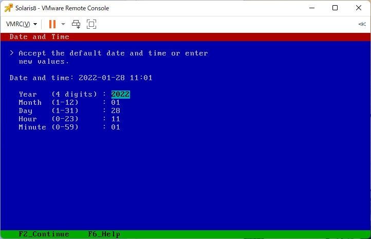The width and height of the screenshot is (371, 239).
Task: Collapse the toolbar with double chevron
Action: [362, 24]
